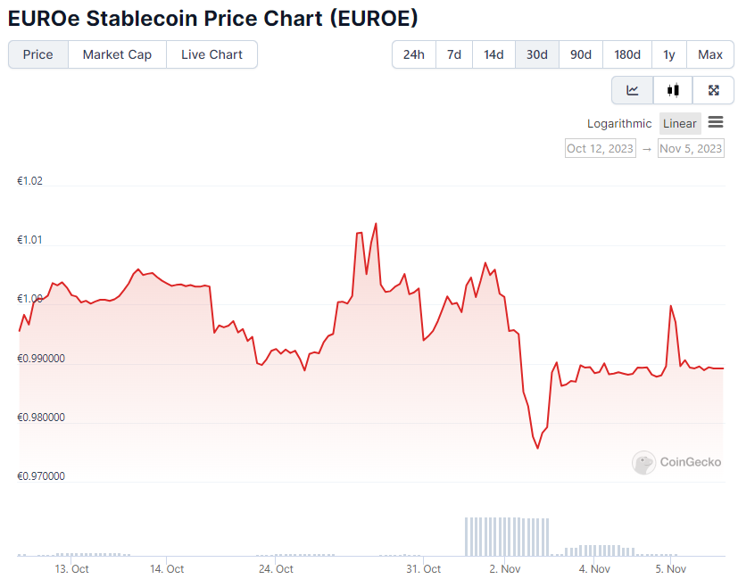Open start date Oct 12, 2023 field

click(x=601, y=149)
